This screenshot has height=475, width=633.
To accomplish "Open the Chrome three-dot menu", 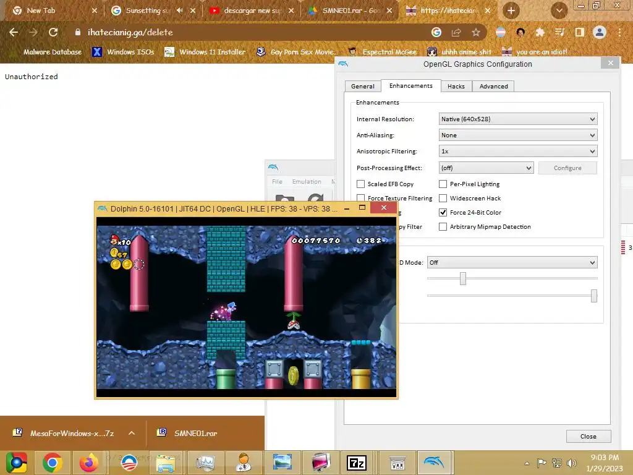I will pyautogui.click(x=619, y=32).
